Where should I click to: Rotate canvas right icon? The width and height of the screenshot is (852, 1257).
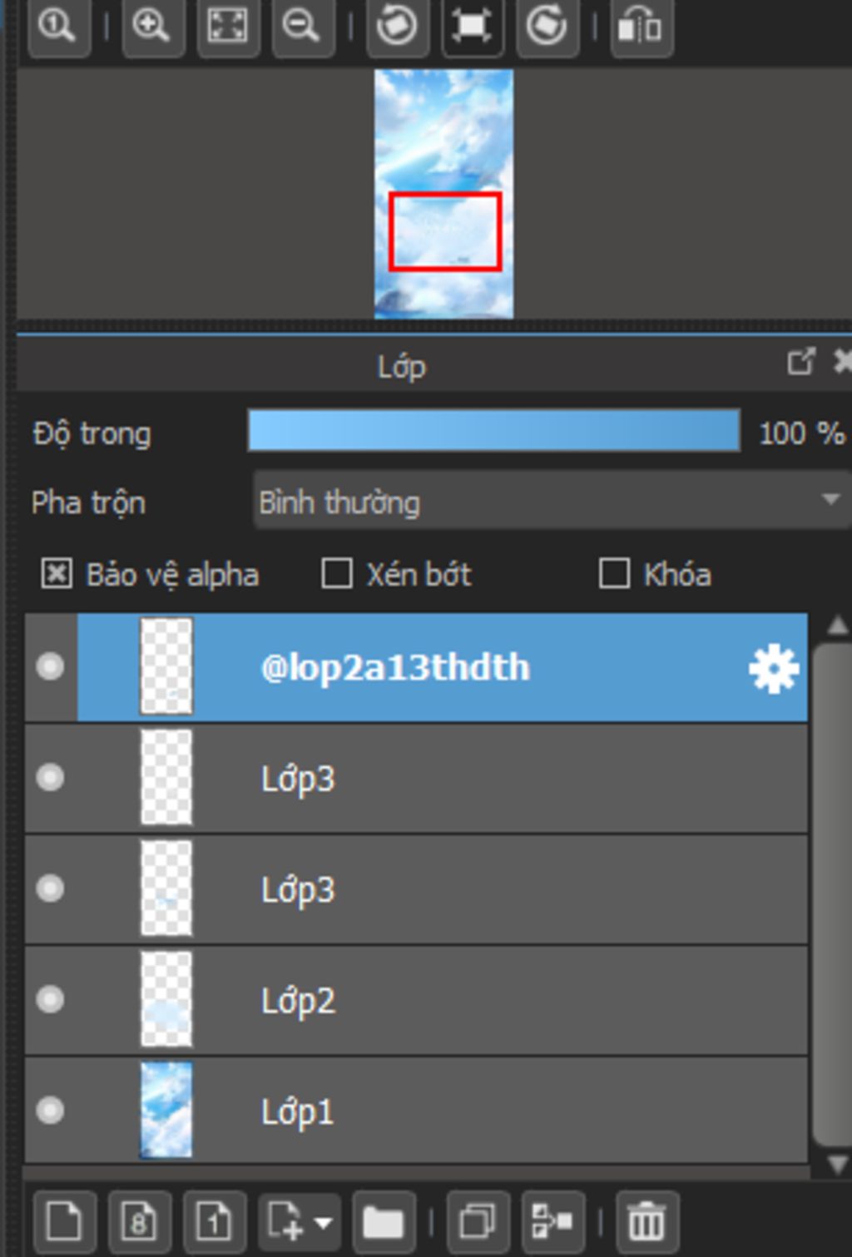pos(547,27)
